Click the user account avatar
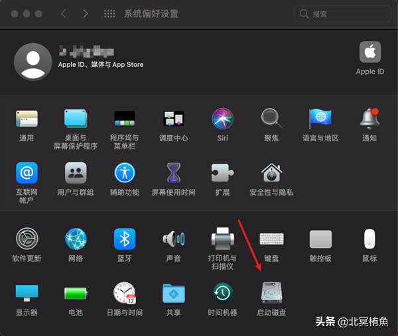 pyautogui.click(x=33, y=62)
